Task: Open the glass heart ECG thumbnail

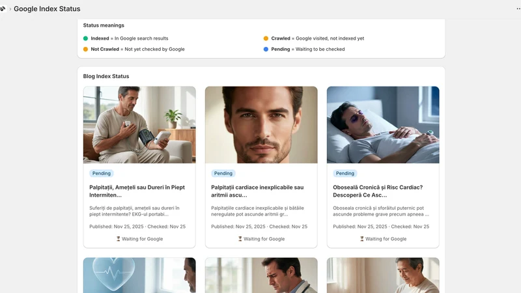Action: tap(139, 275)
